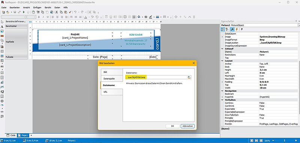Select the '12' digital display object tool
Screen dimensions: 300x143
(x=2, y=92)
